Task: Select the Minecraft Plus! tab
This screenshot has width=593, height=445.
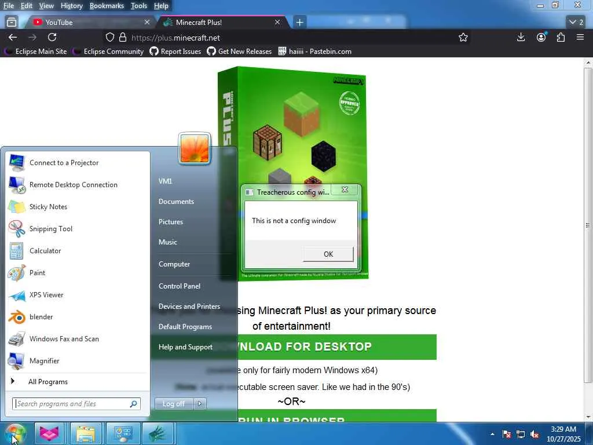Action: [x=223, y=23]
